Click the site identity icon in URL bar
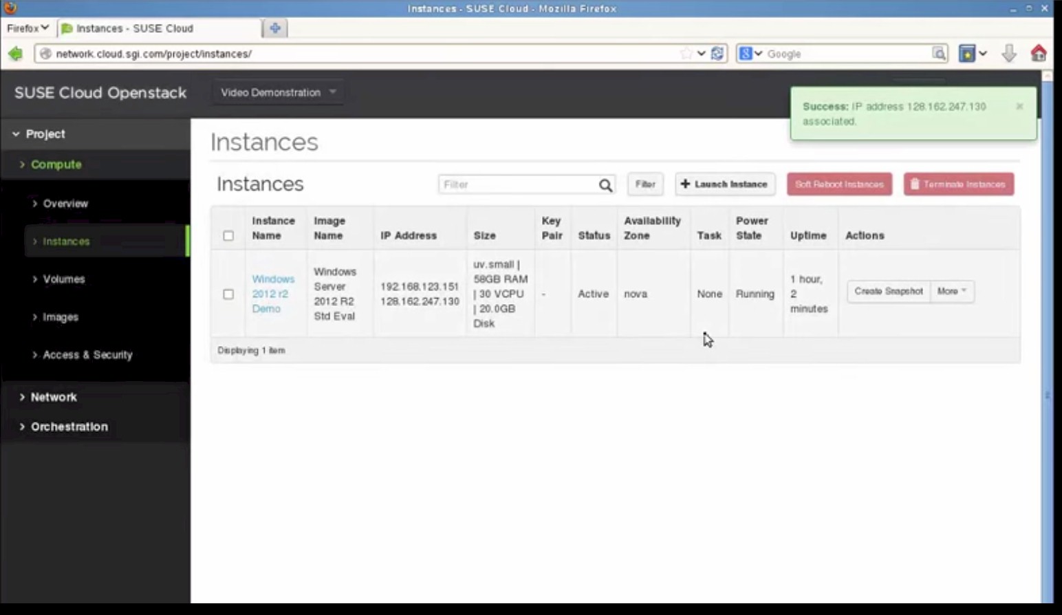The width and height of the screenshot is (1062, 615). [45, 53]
